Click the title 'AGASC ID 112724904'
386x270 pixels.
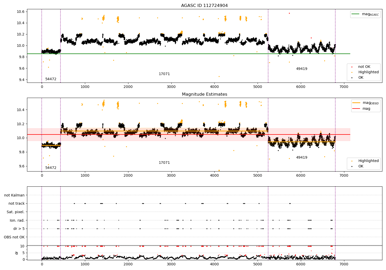[204, 6]
